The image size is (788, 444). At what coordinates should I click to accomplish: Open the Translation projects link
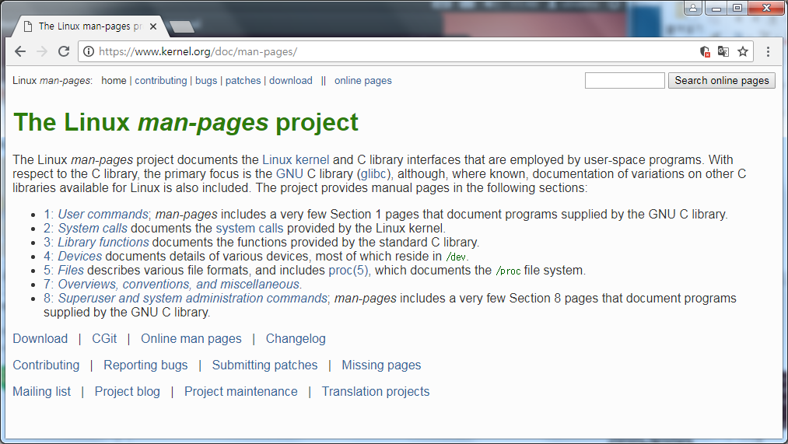(376, 391)
